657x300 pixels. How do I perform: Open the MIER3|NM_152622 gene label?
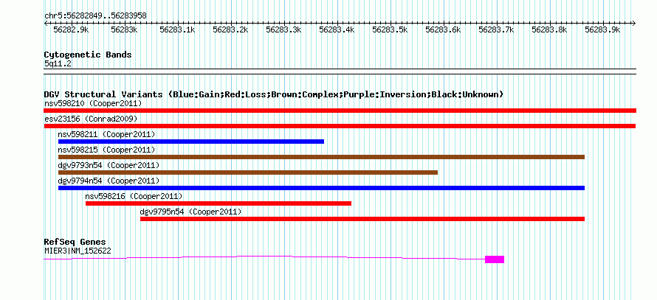pos(78,251)
